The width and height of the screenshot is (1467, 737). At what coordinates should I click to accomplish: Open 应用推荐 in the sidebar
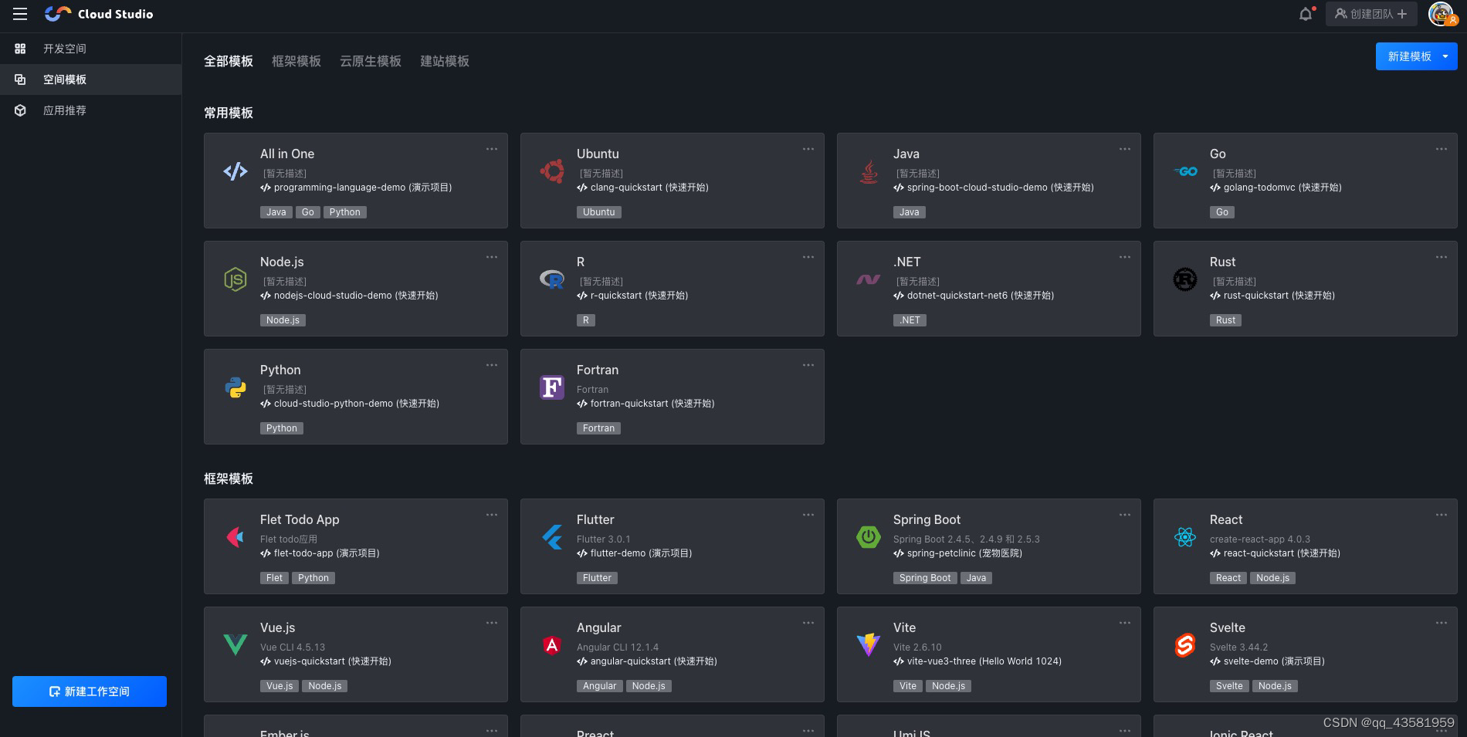[x=90, y=110]
